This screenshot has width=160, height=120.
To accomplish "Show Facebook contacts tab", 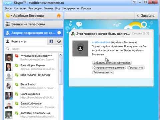I will 51,41.
